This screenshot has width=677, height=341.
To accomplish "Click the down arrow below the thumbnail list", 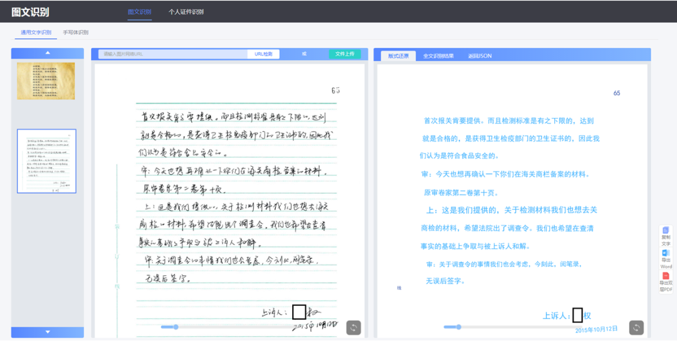I will [x=48, y=332].
